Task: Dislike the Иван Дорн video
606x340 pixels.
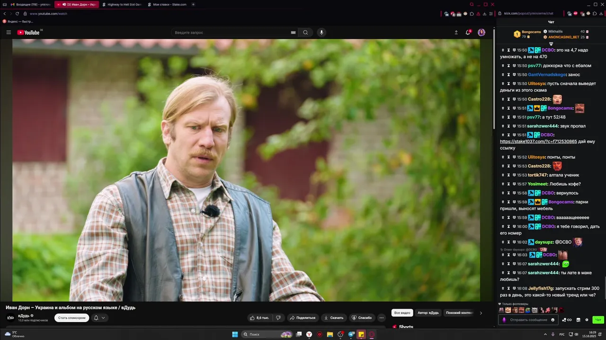Action: pyautogui.click(x=278, y=318)
